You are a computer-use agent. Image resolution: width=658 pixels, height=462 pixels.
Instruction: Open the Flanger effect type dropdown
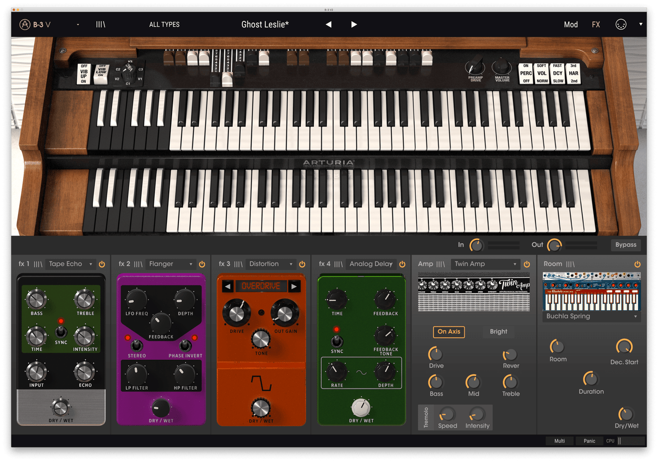(x=171, y=264)
